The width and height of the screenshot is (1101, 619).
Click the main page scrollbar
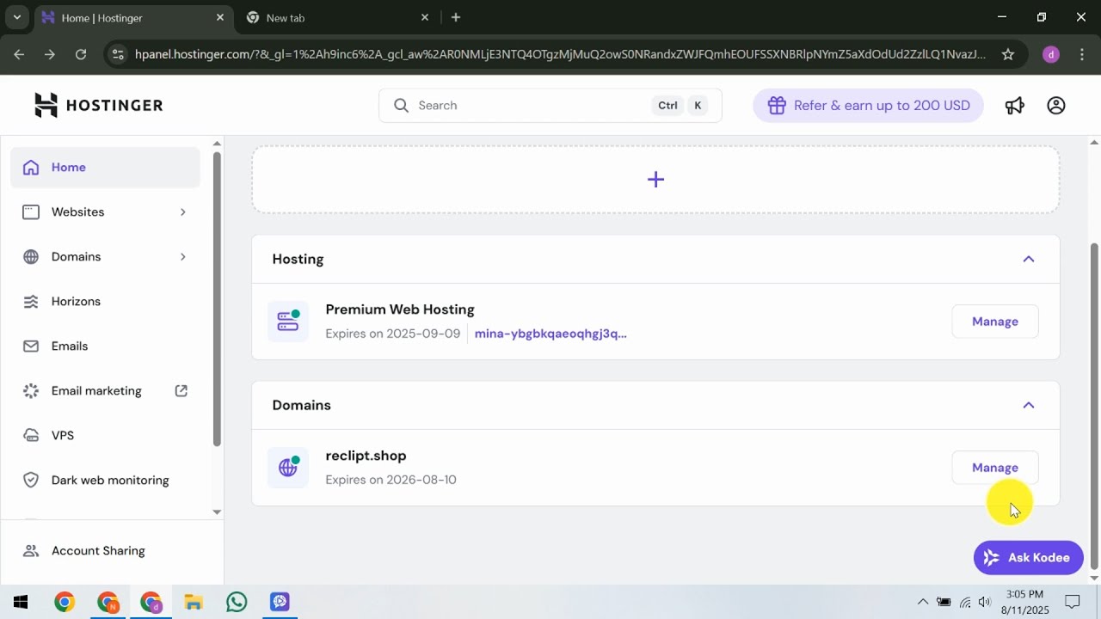1094,406
